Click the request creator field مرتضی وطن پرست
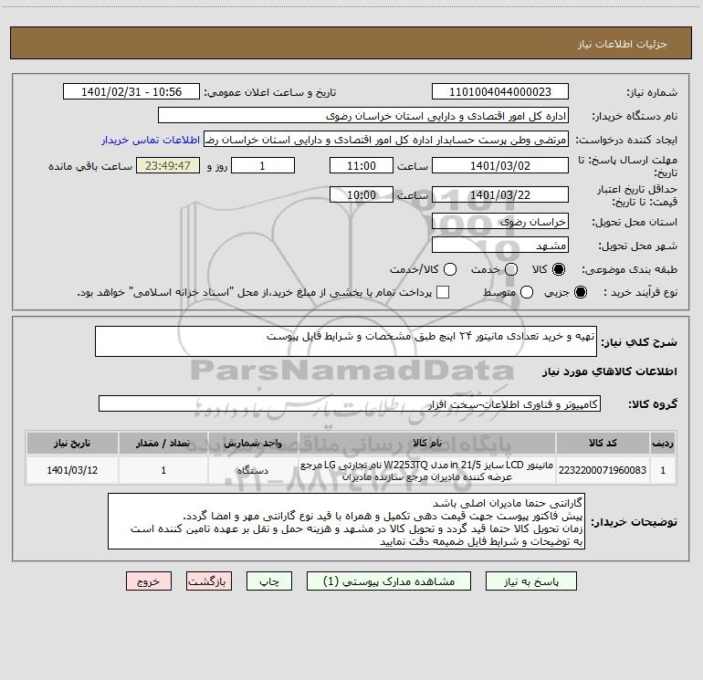703x680 pixels. [386, 140]
